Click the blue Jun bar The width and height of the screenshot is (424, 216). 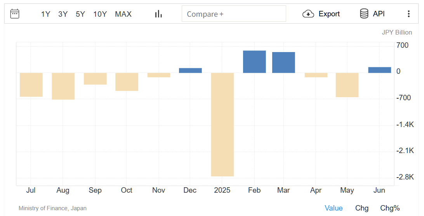click(x=379, y=70)
